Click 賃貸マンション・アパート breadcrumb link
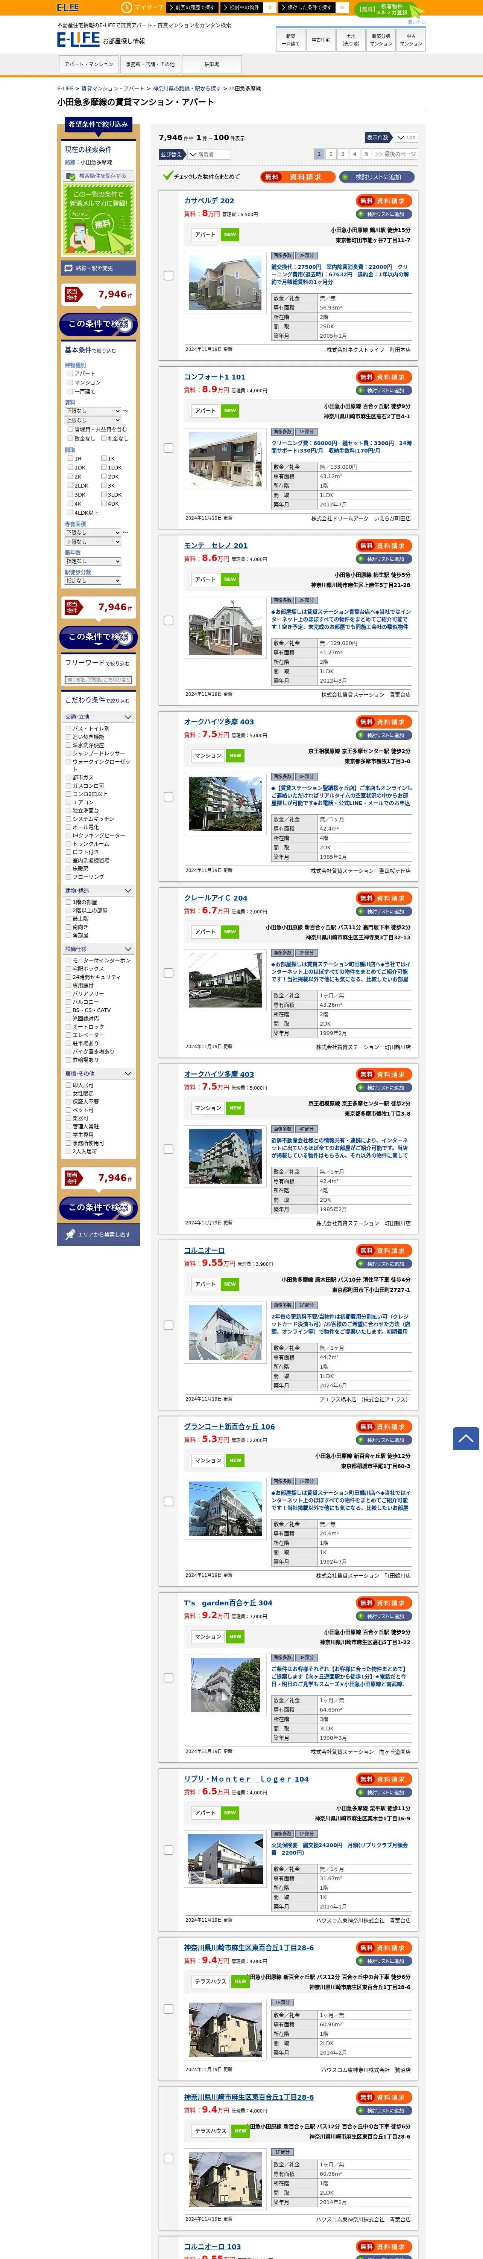The width and height of the screenshot is (483, 2259). click(113, 88)
